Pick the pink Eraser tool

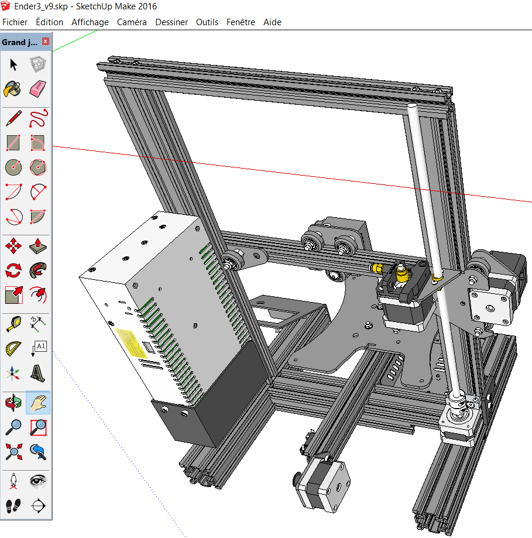[x=37, y=89]
